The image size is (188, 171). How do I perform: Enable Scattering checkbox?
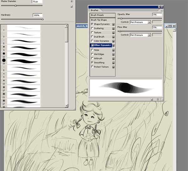pos(92,28)
